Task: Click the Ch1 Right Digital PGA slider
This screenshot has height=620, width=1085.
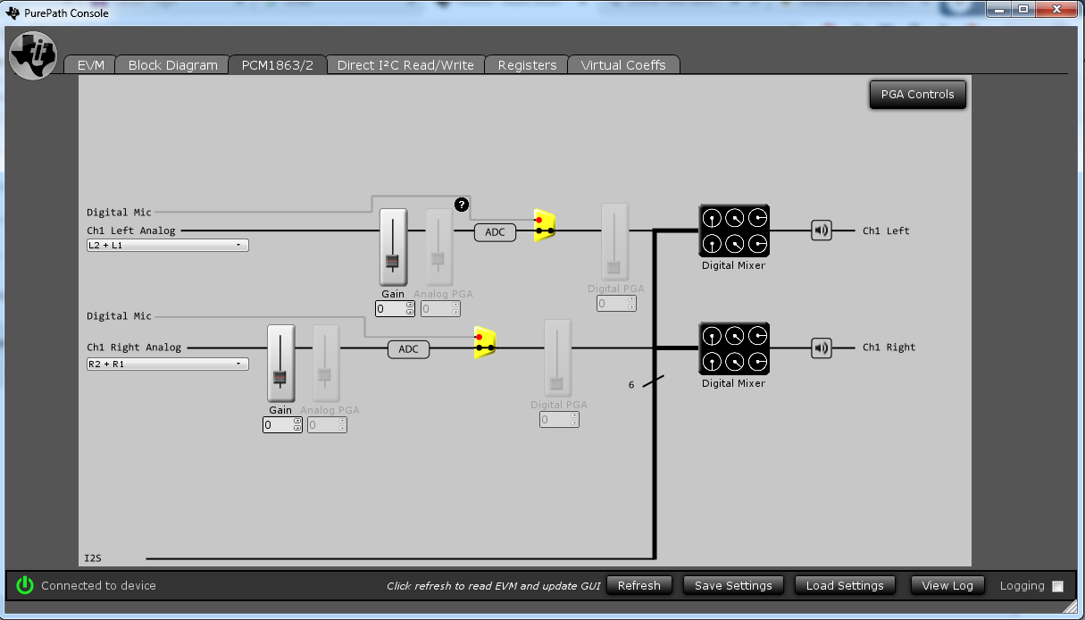Action: [557, 358]
